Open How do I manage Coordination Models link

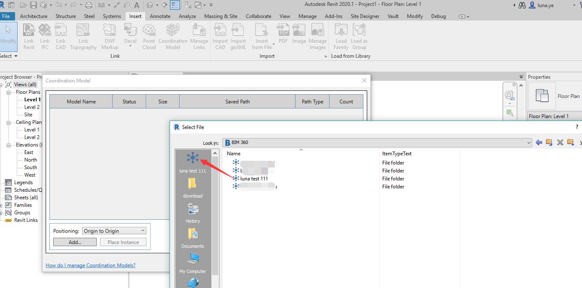click(90, 265)
